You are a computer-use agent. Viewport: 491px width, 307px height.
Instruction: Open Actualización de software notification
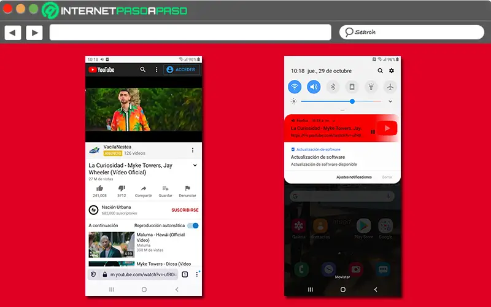point(342,157)
